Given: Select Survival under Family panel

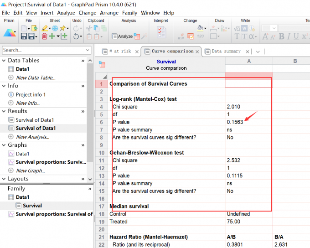Looking at the screenshot, I should pos(32,206).
